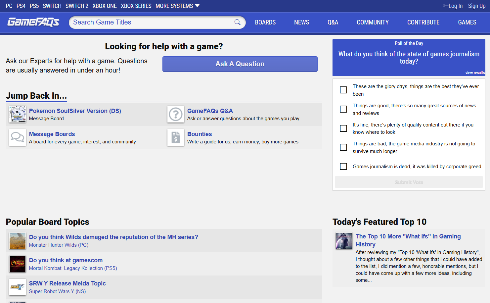Check 'Games journalism is dead' poll option
The width and height of the screenshot is (490, 303).
(x=343, y=167)
